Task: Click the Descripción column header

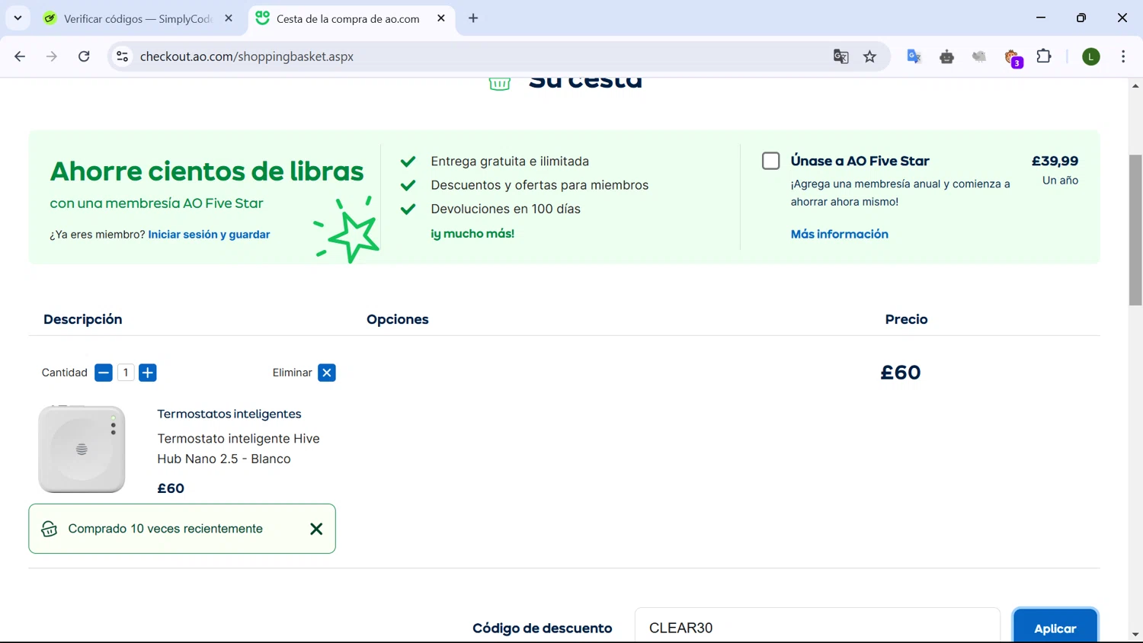Action: point(82,319)
